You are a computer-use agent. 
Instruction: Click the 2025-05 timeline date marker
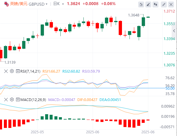coord(37,132)
